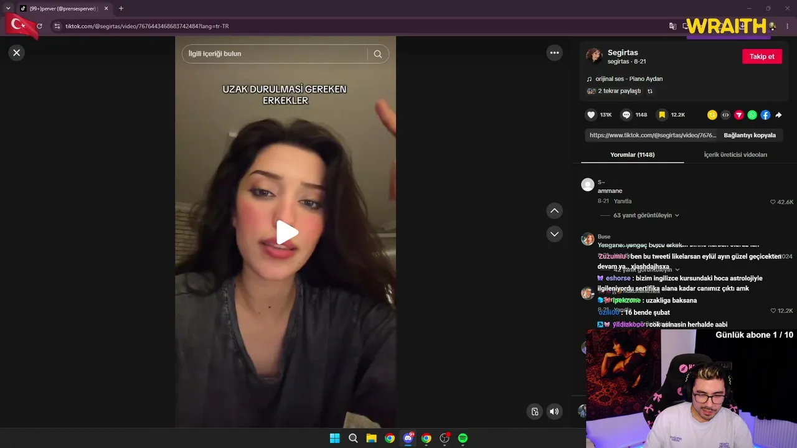The height and width of the screenshot is (448, 797).
Task: Open Segirtas profile avatar
Action: point(594,56)
